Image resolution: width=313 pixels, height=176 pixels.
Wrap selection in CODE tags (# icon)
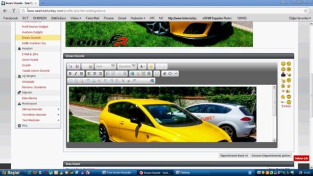click(164, 73)
